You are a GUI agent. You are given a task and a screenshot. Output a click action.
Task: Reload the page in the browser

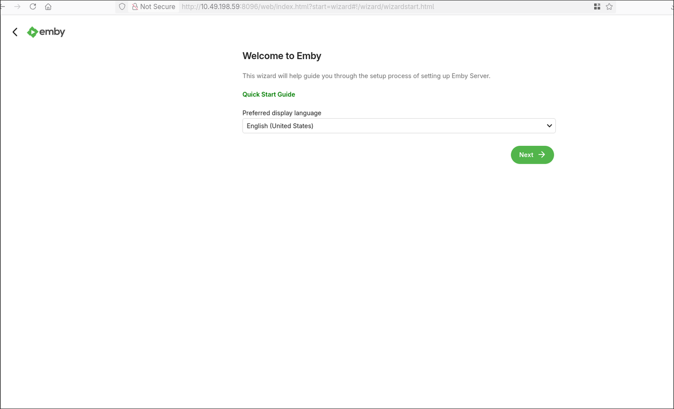[33, 7]
